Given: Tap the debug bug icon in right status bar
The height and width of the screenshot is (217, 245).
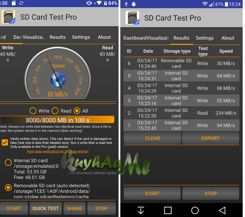Looking at the screenshot, I should (133, 4).
